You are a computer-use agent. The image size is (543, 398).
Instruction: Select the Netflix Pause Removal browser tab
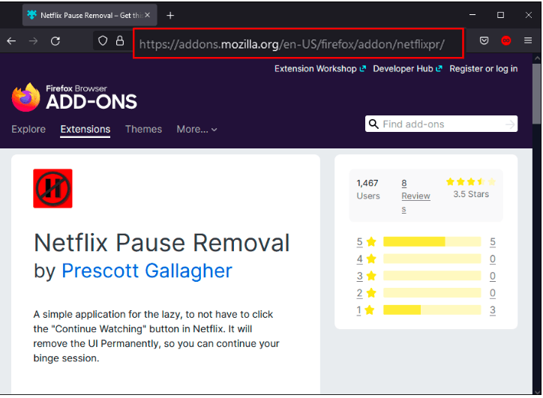(90, 15)
